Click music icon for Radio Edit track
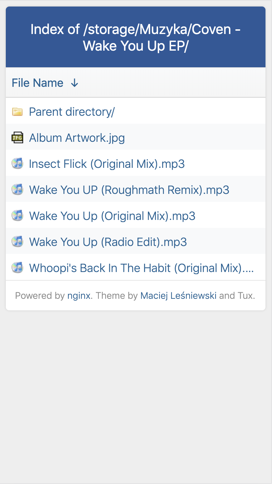Image resolution: width=272 pixels, height=484 pixels. pos(17,242)
